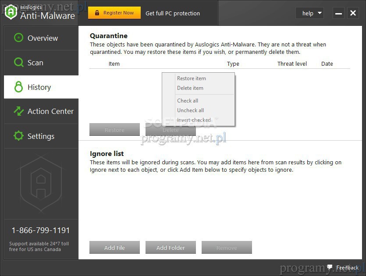
Task: Click the Feedback speech bubble icon
Action: coord(330,267)
